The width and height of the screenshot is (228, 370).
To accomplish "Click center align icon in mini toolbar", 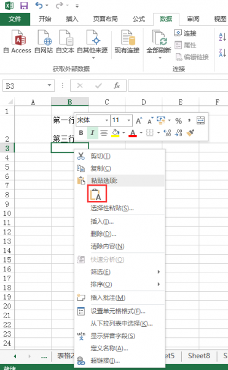I will tap(104, 133).
